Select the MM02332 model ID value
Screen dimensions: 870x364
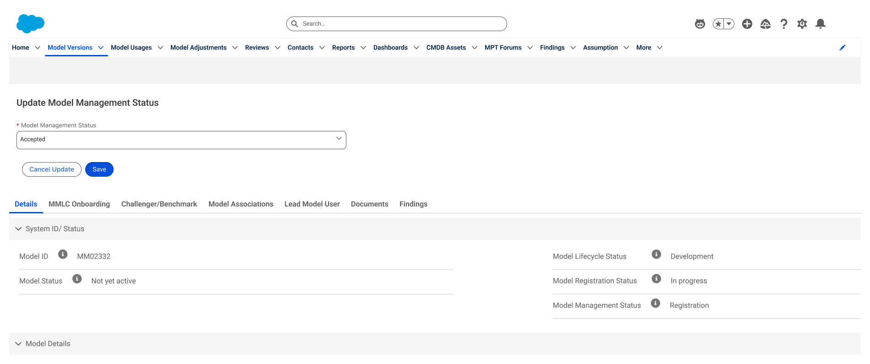[x=94, y=256]
